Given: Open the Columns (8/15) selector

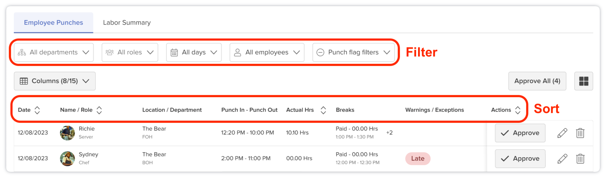Looking at the screenshot, I should tap(55, 81).
